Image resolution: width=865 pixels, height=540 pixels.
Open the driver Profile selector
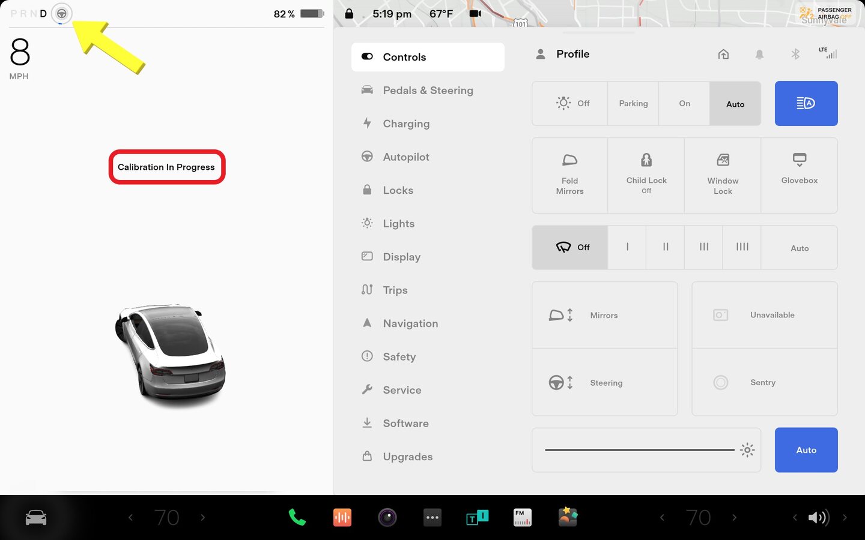(x=563, y=54)
